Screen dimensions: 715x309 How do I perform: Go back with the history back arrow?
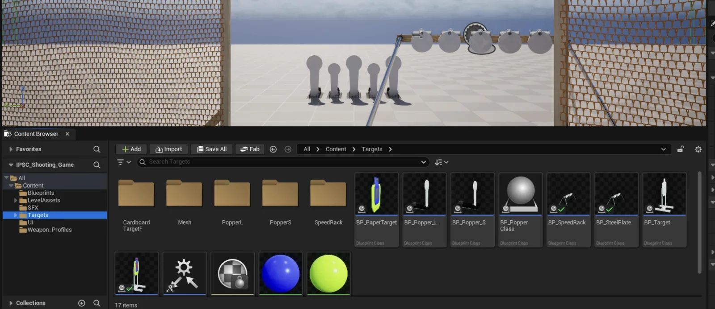pos(273,149)
